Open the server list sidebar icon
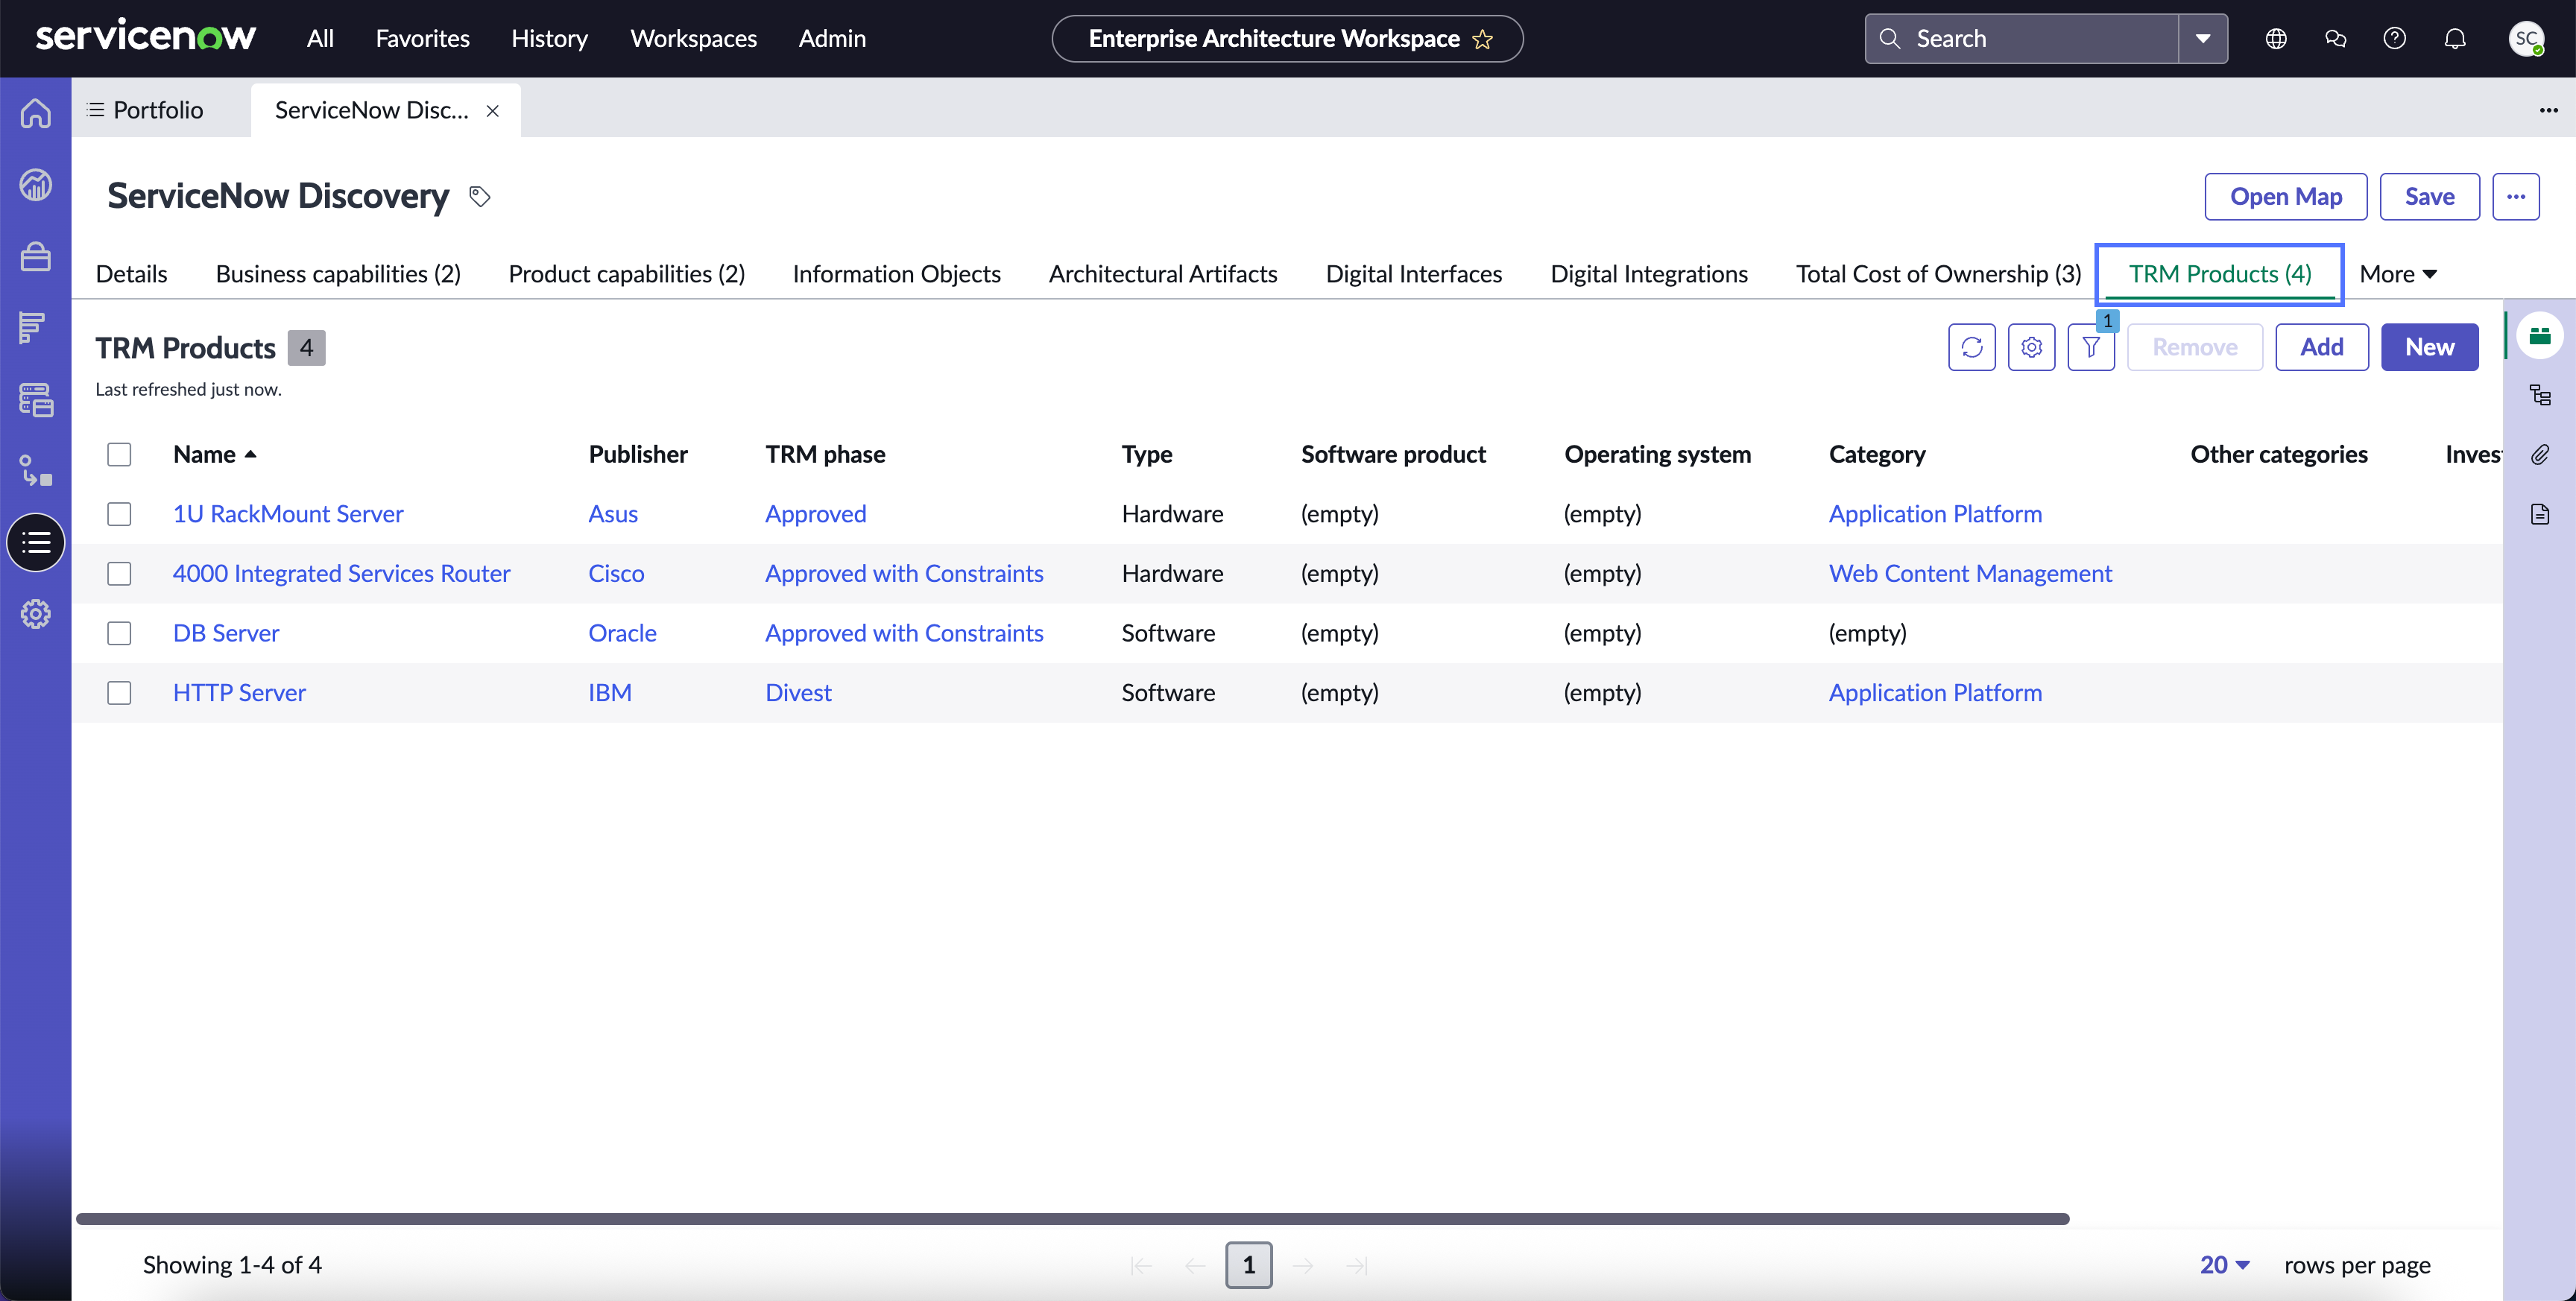 [36, 400]
